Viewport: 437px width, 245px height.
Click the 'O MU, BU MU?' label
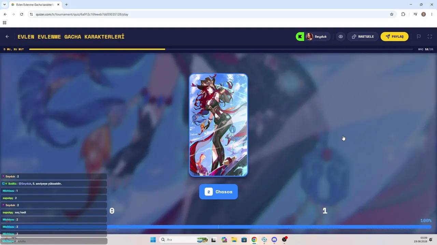click(x=14, y=49)
